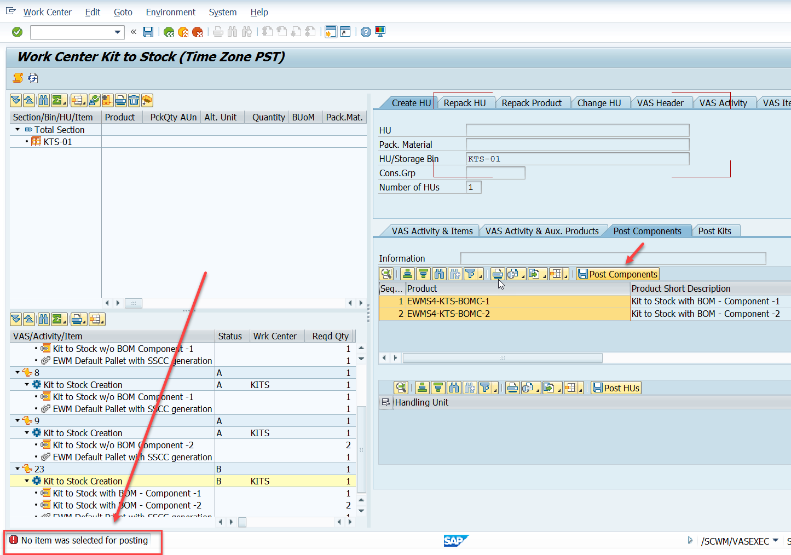Screen dimensions: 791x555
Task: Switch to the VAS Activity & Items tab
Action: [x=432, y=231]
